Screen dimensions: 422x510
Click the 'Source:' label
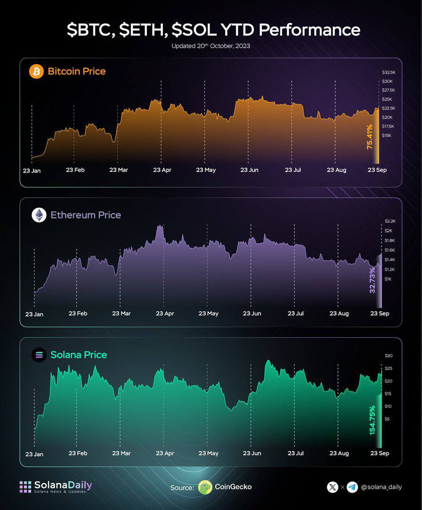point(182,487)
